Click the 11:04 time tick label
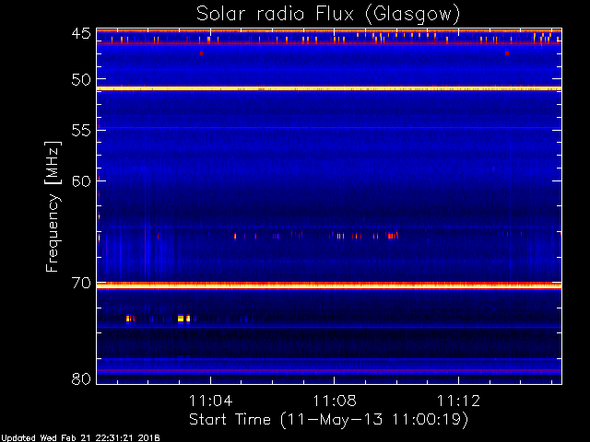590x442 pixels. coord(211,401)
